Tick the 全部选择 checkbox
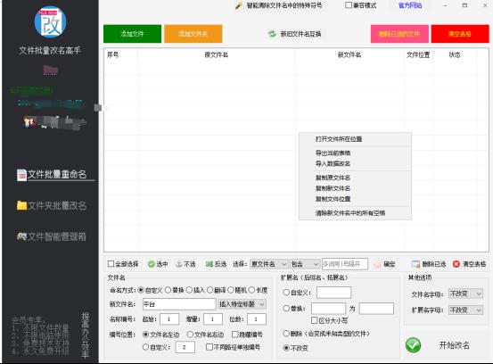 [x=111, y=264]
